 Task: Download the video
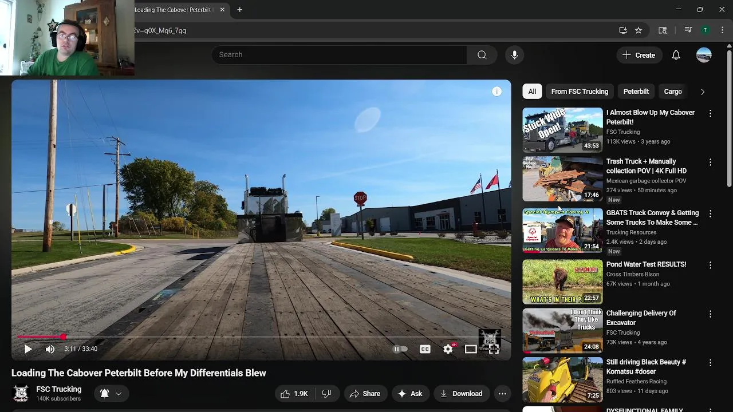tap(461, 394)
